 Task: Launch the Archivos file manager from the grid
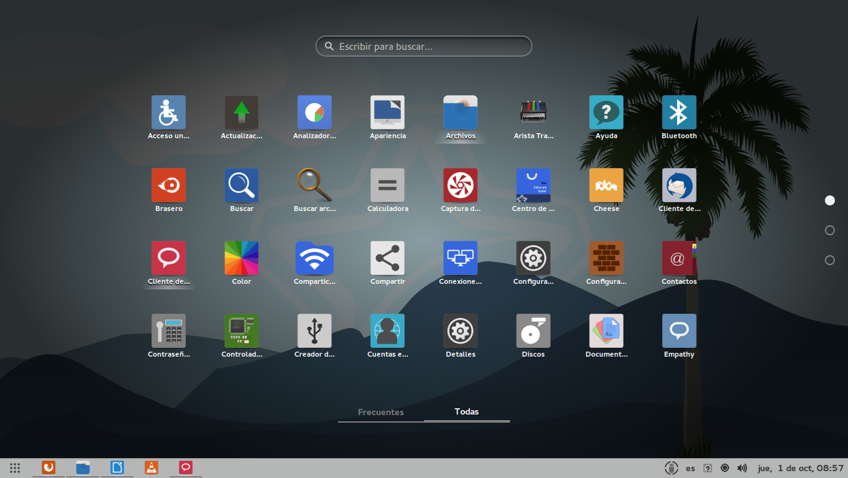pos(460,113)
